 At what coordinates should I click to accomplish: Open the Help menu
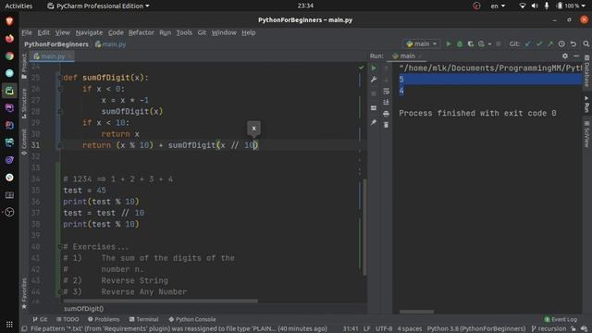pos(249,32)
